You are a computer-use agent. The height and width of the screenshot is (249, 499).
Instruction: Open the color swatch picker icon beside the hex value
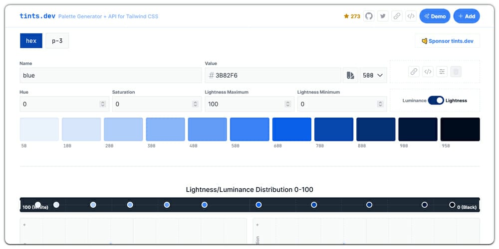tap(350, 75)
